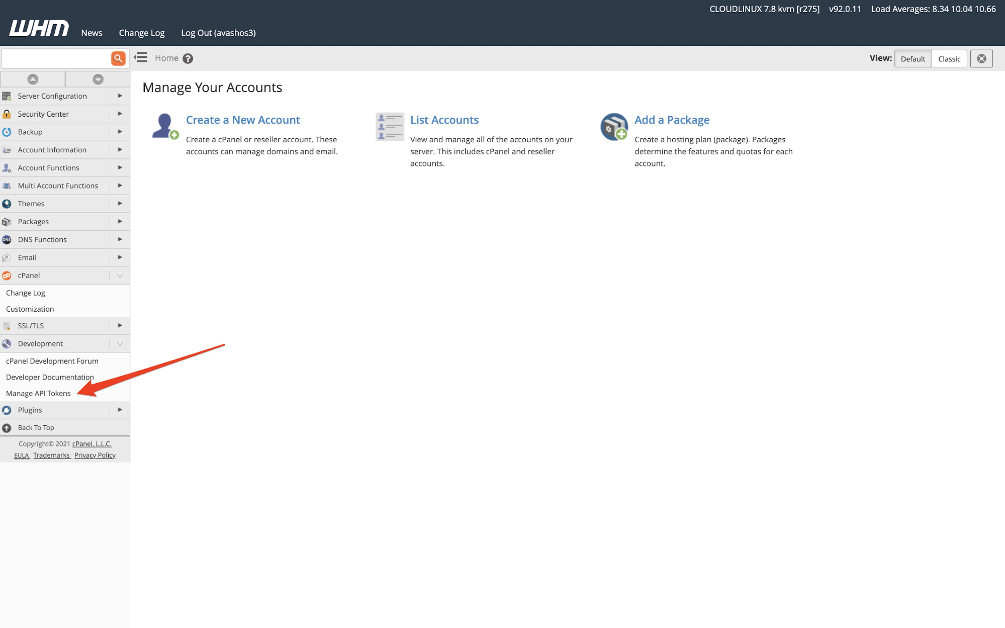Open Change Log under cPanel
1005x628 pixels.
coord(26,293)
